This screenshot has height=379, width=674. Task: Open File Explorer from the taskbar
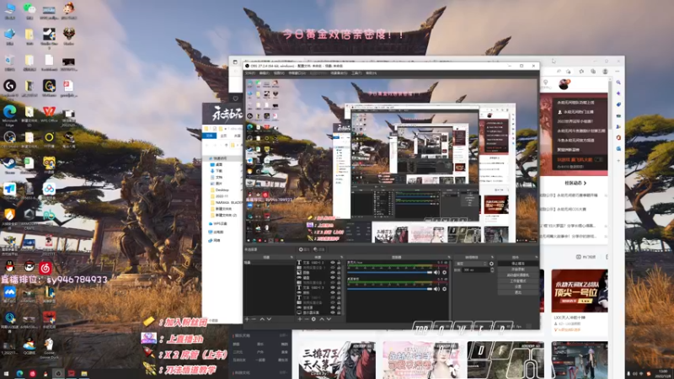(83, 373)
